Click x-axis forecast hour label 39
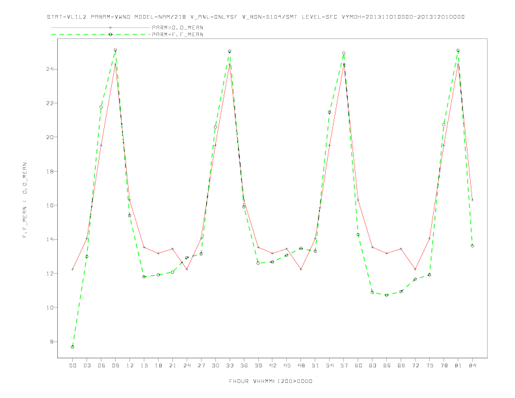Image resolution: width=515 pixels, height=398 pixels. click(258, 365)
